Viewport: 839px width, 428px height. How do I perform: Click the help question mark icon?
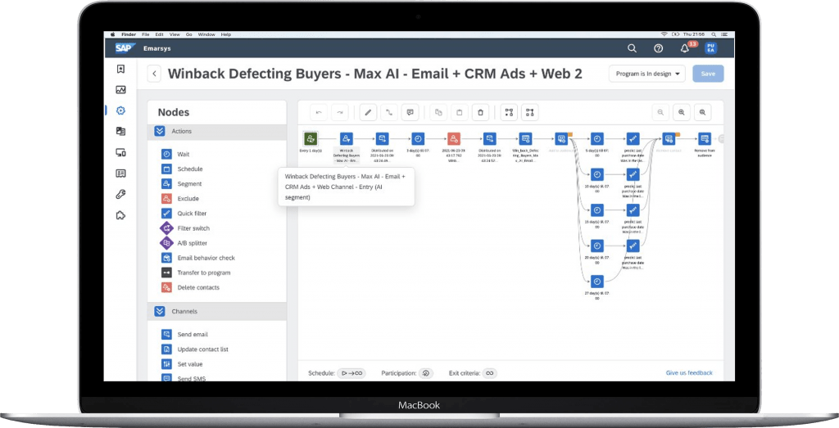658,48
